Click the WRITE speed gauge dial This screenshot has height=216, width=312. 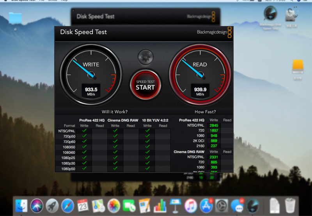click(x=91, y=74)
